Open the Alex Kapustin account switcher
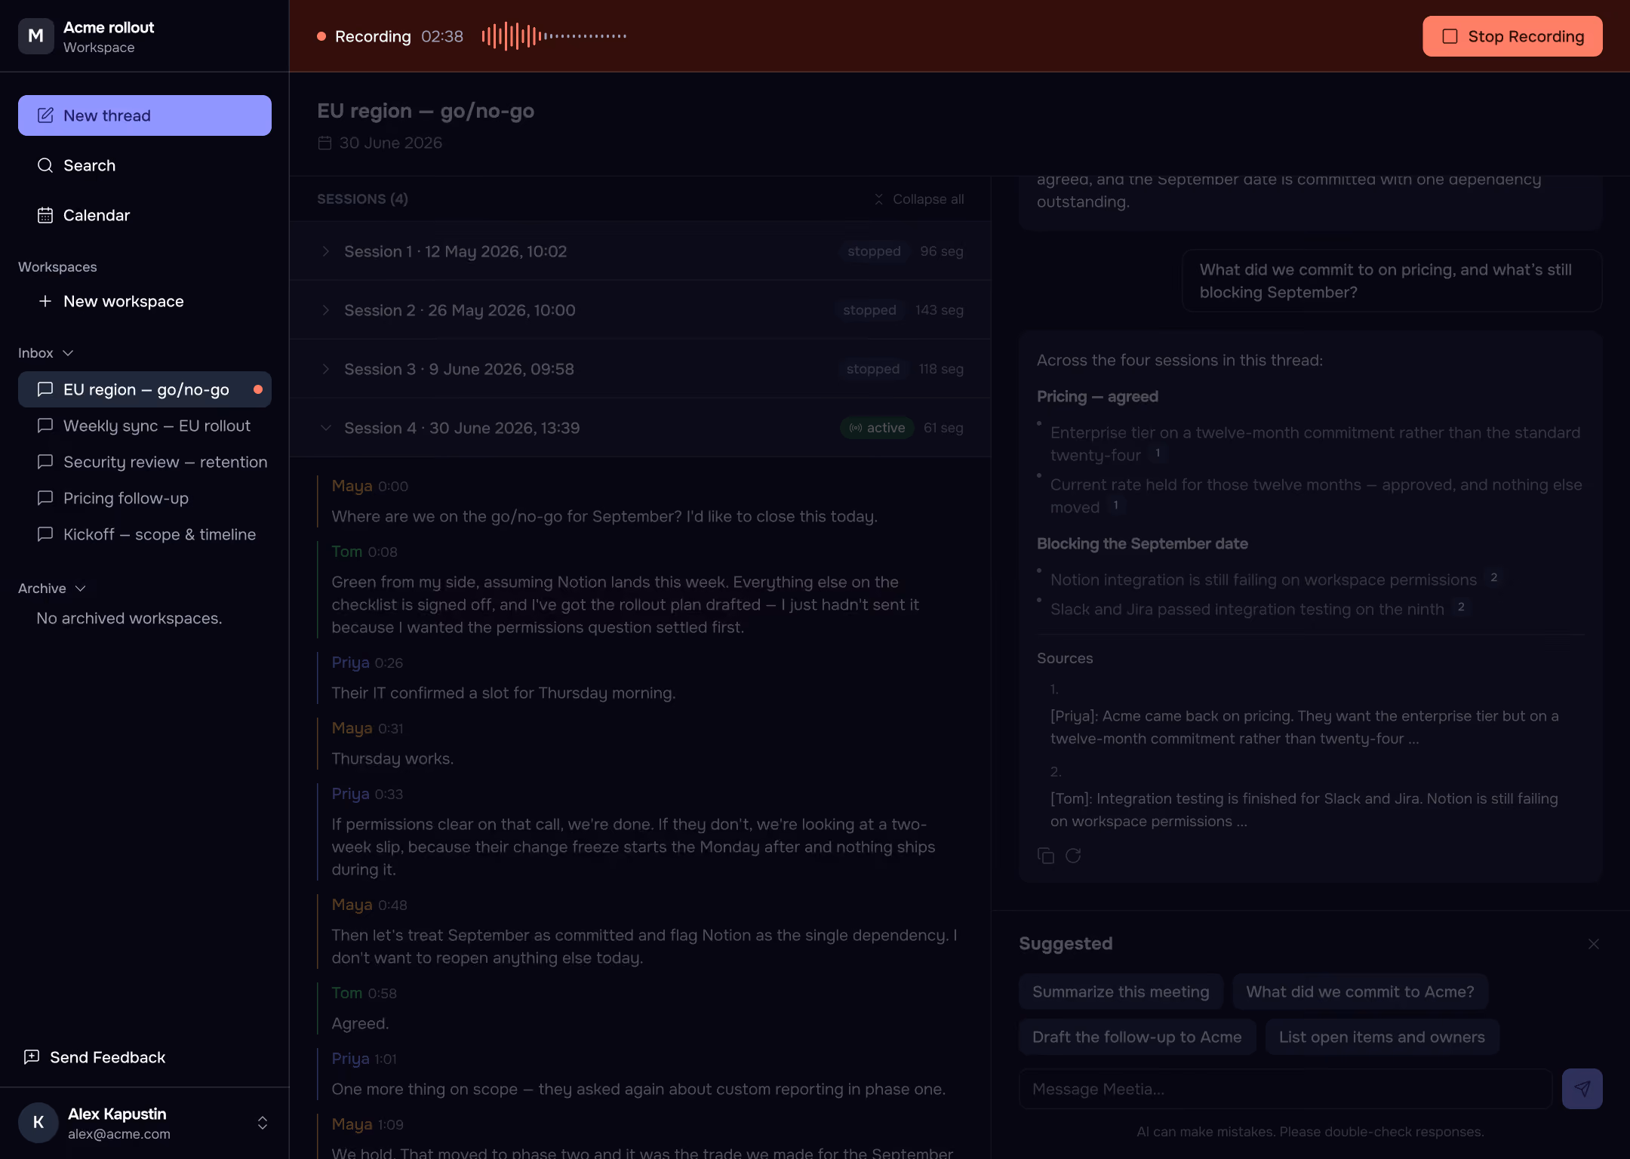The height and width of the screenshot is (1159, 1630). click(145, 1123)
